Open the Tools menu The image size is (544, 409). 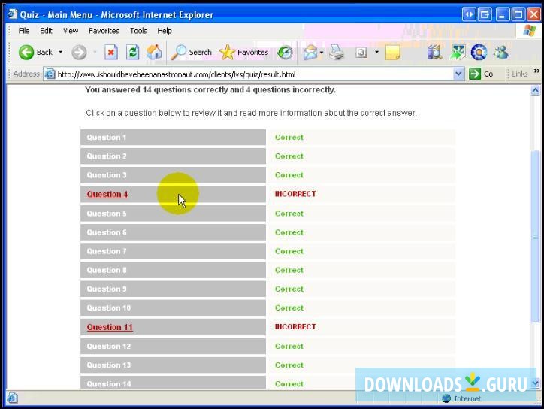click(138, 31)
